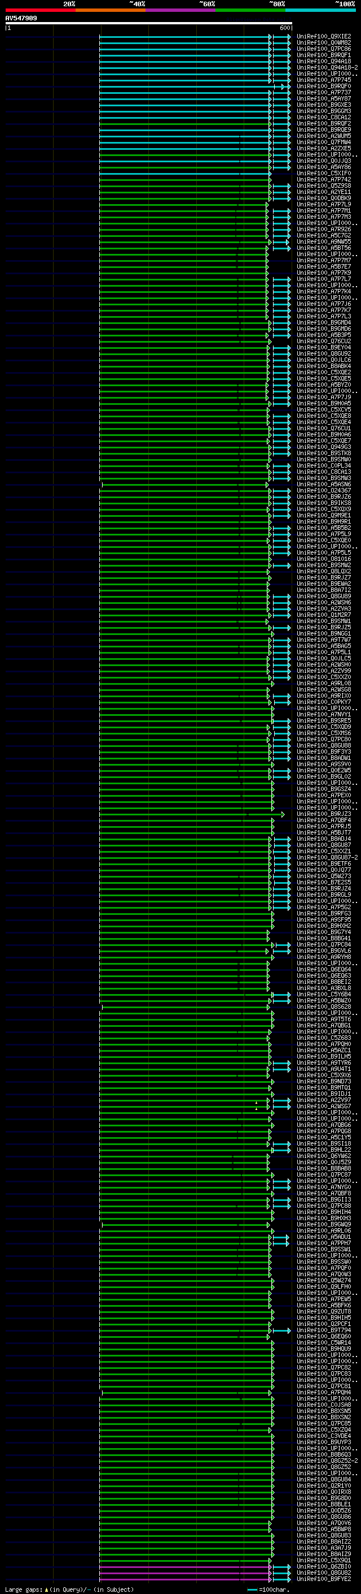Screen dimensions: 361x1594
Task: Select label UniRef100_Q7PC82
Action: coord(324,1367)
